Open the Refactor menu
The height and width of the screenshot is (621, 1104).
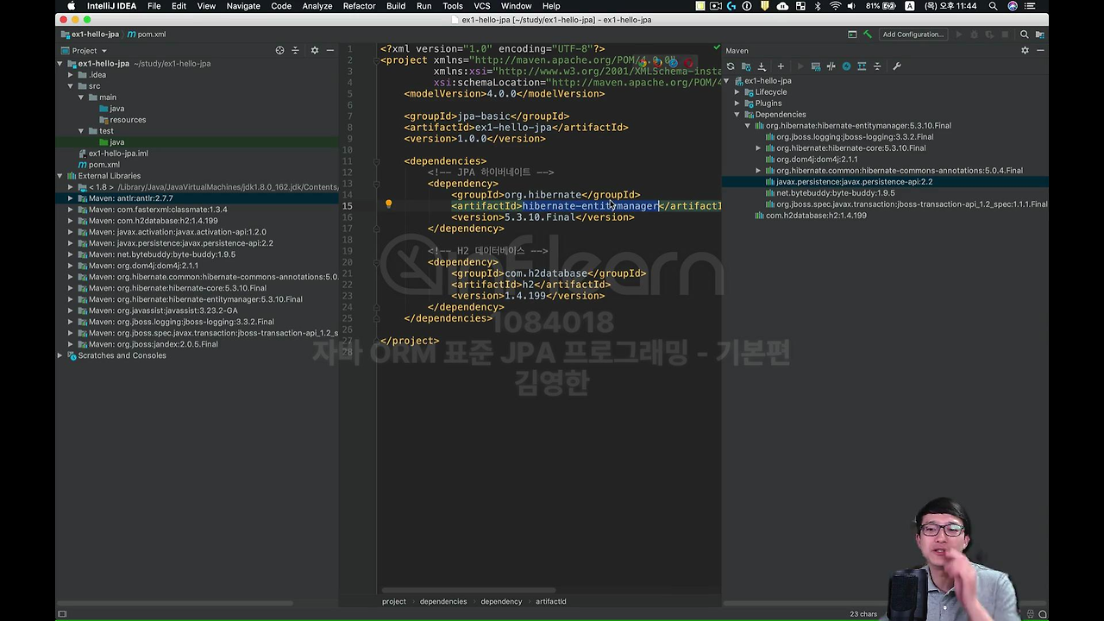(x=359, y=6)
